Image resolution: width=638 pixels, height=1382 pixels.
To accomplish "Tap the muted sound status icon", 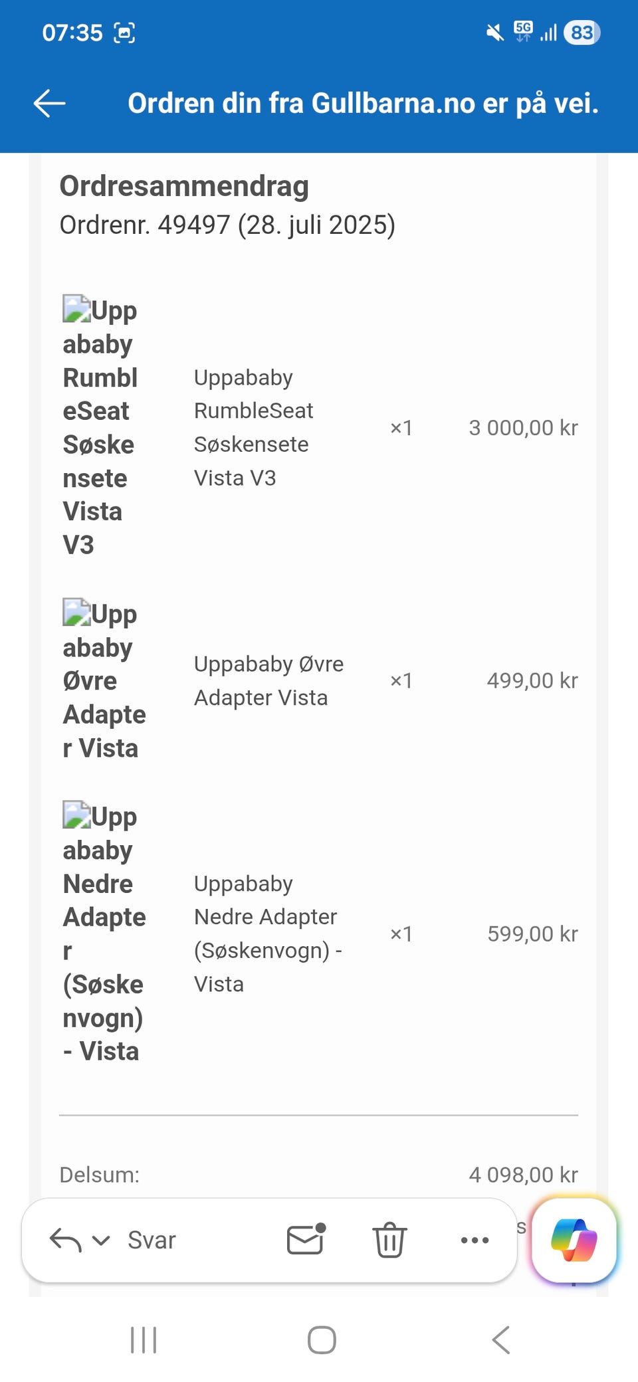I will pos(494,33).
